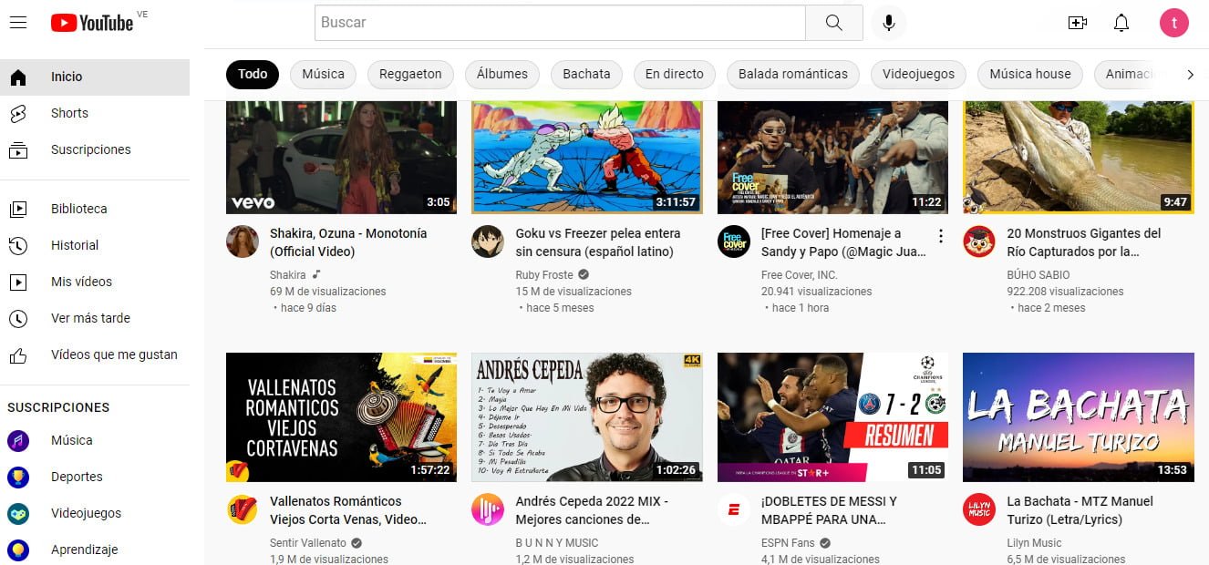Click the Deportes trophy channel icon
The width and height of the screenshot is (1209, 565).
pos(18,477)
